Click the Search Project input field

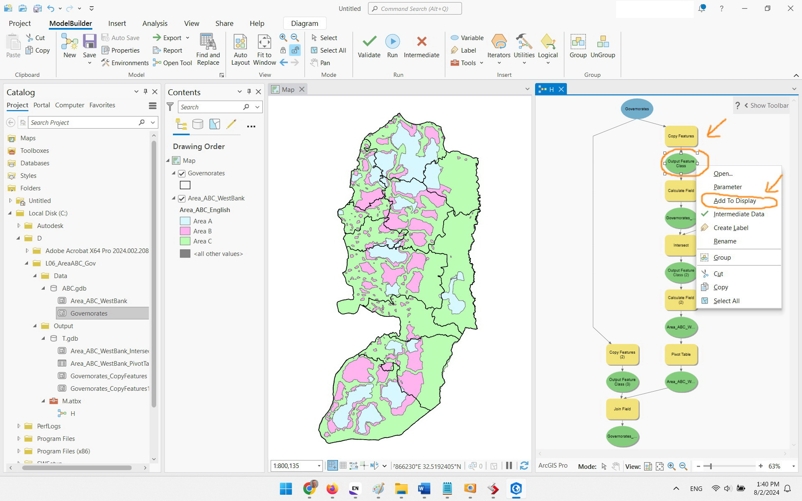84,122
